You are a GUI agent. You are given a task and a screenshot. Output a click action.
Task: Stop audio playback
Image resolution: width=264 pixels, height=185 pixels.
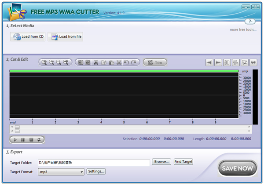coord(31,139)
